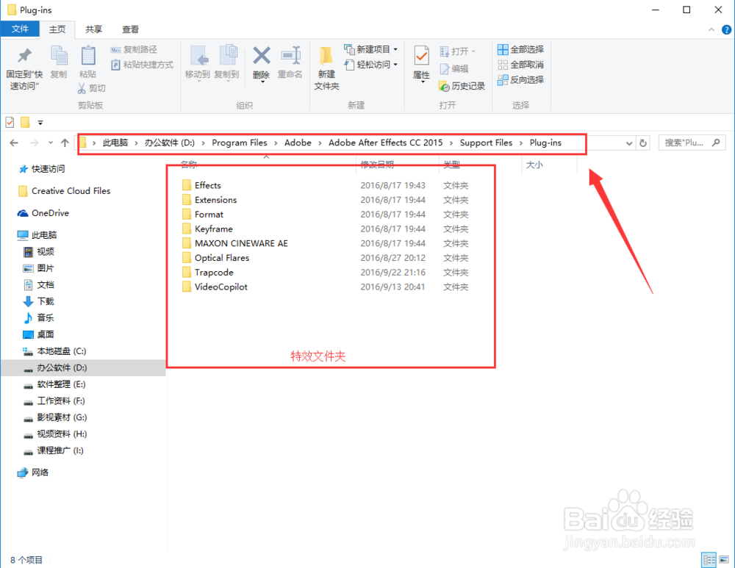Expand the address bar history dropdown
Viewport: 735px width, 568px height.
629,143
